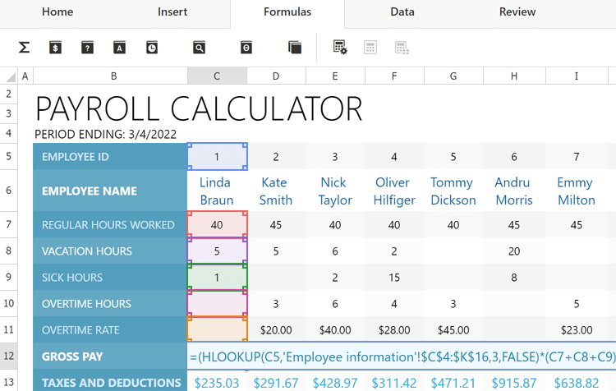The height and width of the screenshot is (391, 616).
Task: Click the Select All corner button
Action: (9, 76)
